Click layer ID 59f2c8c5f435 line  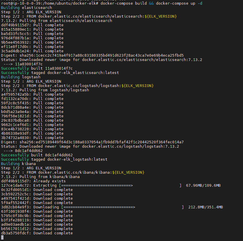pos(32,103)
